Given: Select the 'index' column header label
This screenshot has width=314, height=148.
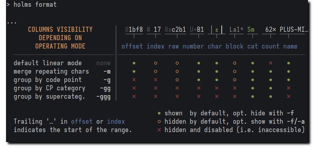Looking at the screenshot, I should [155, 47].
